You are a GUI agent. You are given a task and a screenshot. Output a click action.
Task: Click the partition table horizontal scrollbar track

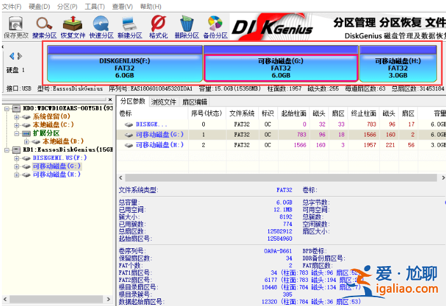tap(281, 178)
